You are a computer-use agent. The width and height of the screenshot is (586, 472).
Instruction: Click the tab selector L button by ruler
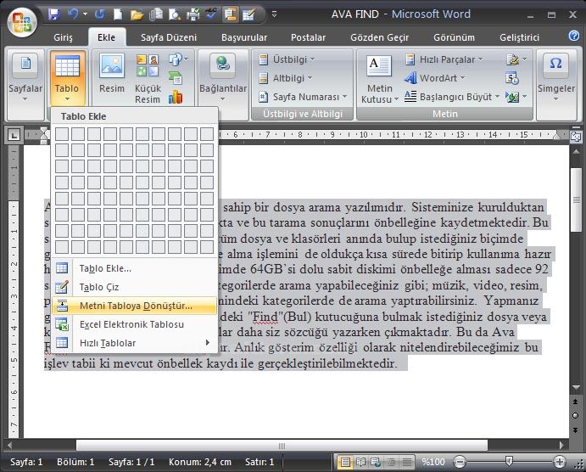pos(14,135)
